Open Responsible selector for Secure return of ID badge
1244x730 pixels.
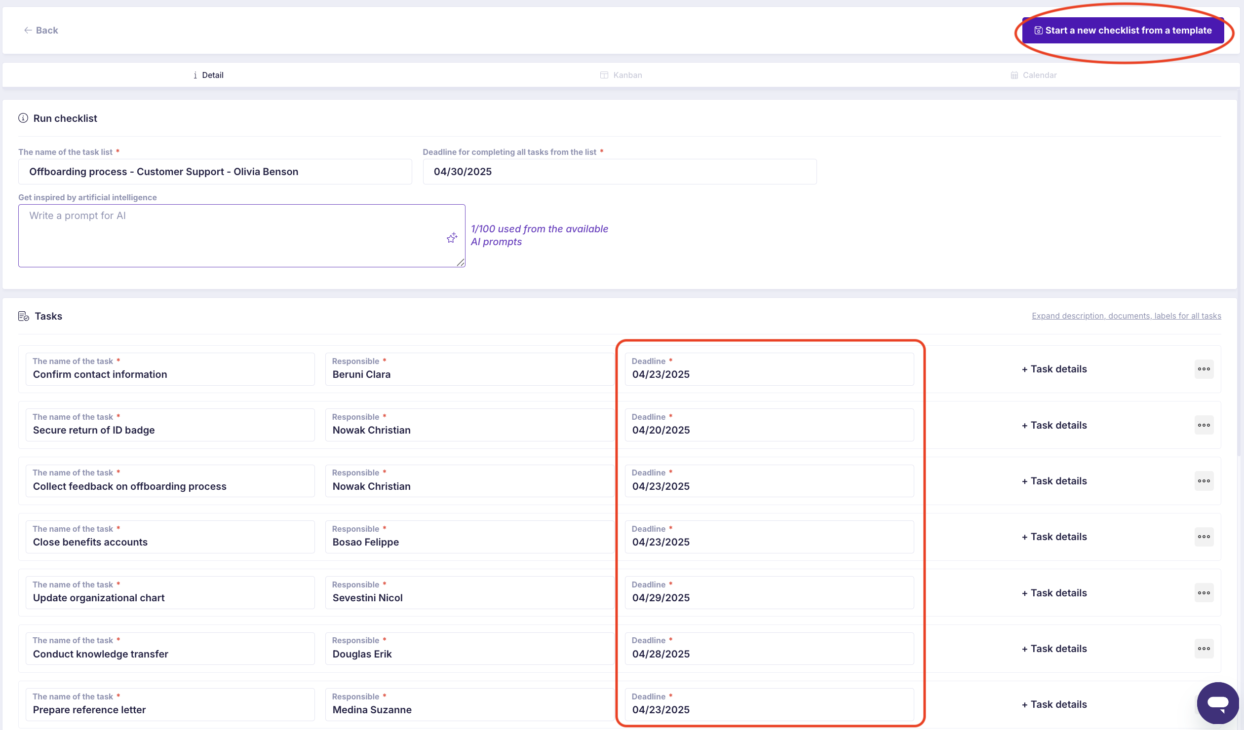point(469,425)
